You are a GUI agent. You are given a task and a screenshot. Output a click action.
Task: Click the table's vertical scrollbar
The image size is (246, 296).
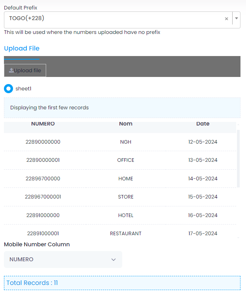click(238, 158)
